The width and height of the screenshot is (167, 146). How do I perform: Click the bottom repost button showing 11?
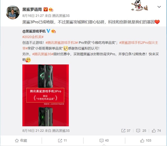(x=62, y=140)
